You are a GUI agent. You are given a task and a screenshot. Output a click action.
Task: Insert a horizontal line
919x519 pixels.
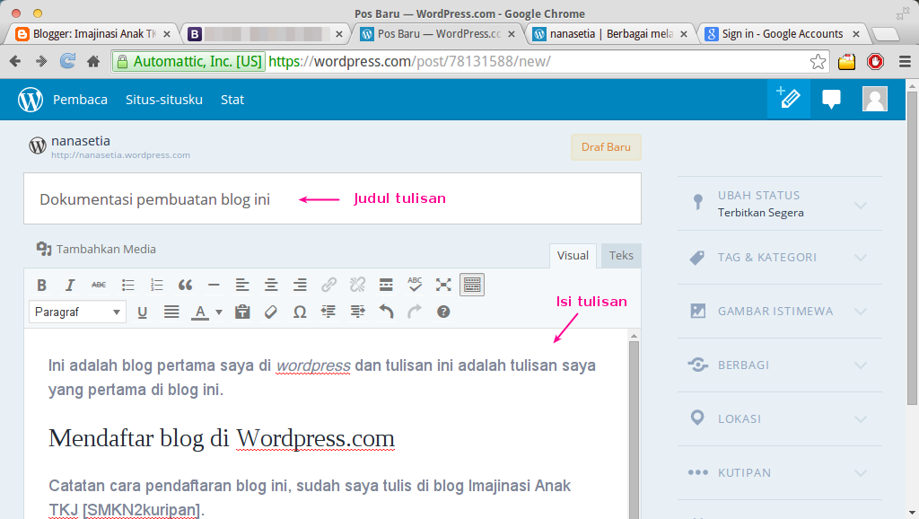[214, 285]
